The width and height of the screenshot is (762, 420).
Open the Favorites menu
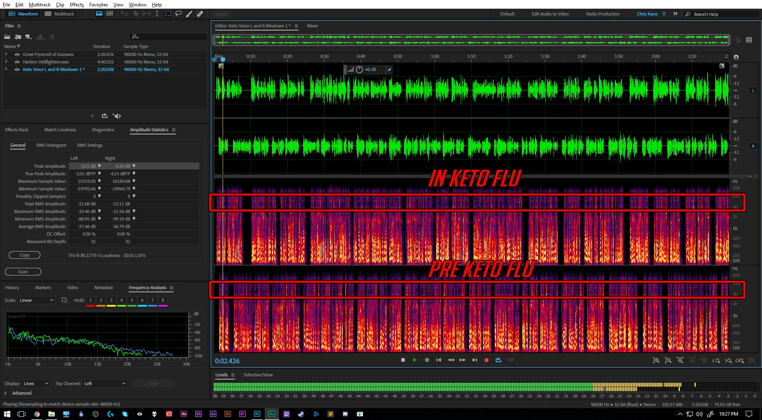coord(98,4)
